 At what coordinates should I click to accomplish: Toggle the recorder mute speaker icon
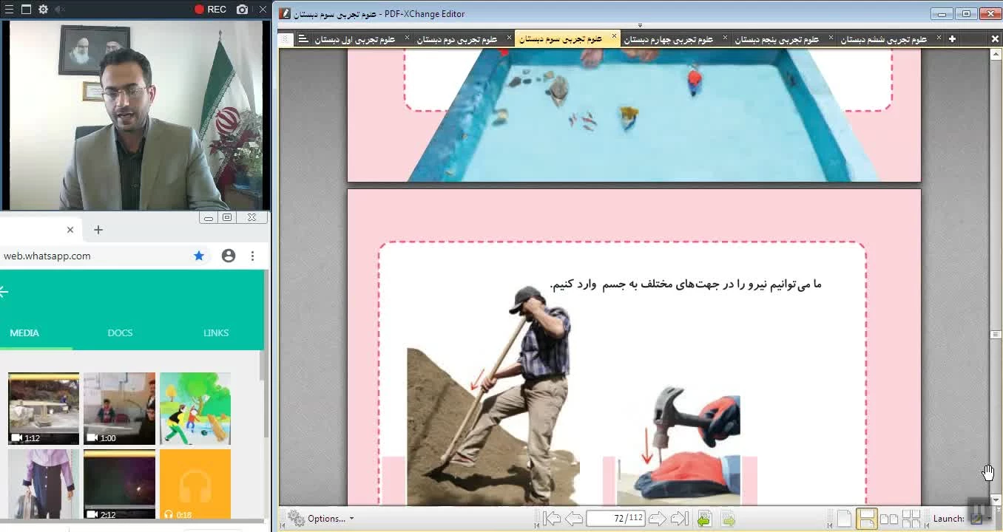(60, 10)
